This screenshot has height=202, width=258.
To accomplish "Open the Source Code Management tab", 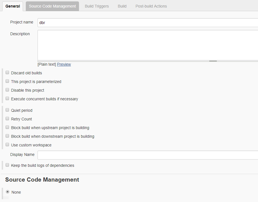I will coord(52,6).
